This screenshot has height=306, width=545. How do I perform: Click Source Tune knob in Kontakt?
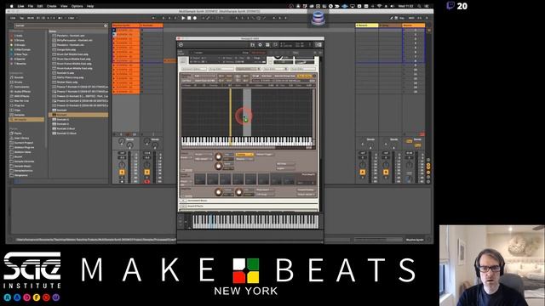pos(218,156)
